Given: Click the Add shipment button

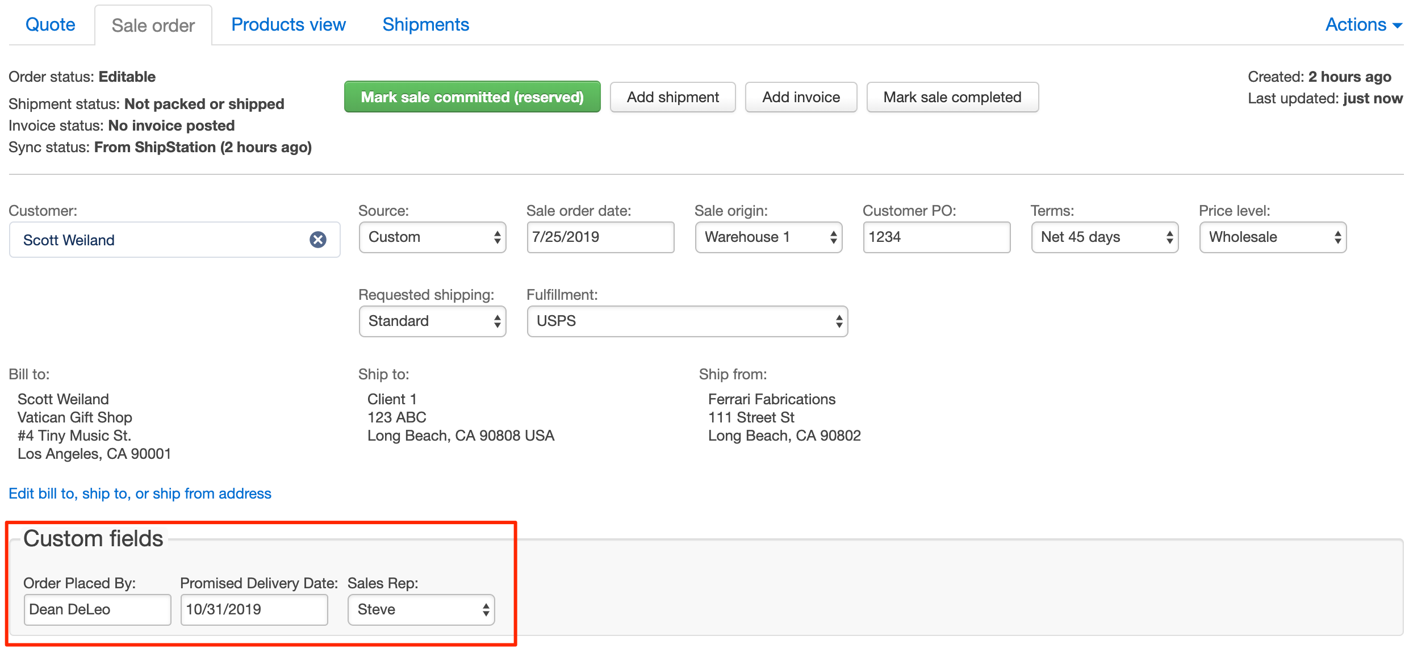Looking at the screenshot, I should 673,97.
